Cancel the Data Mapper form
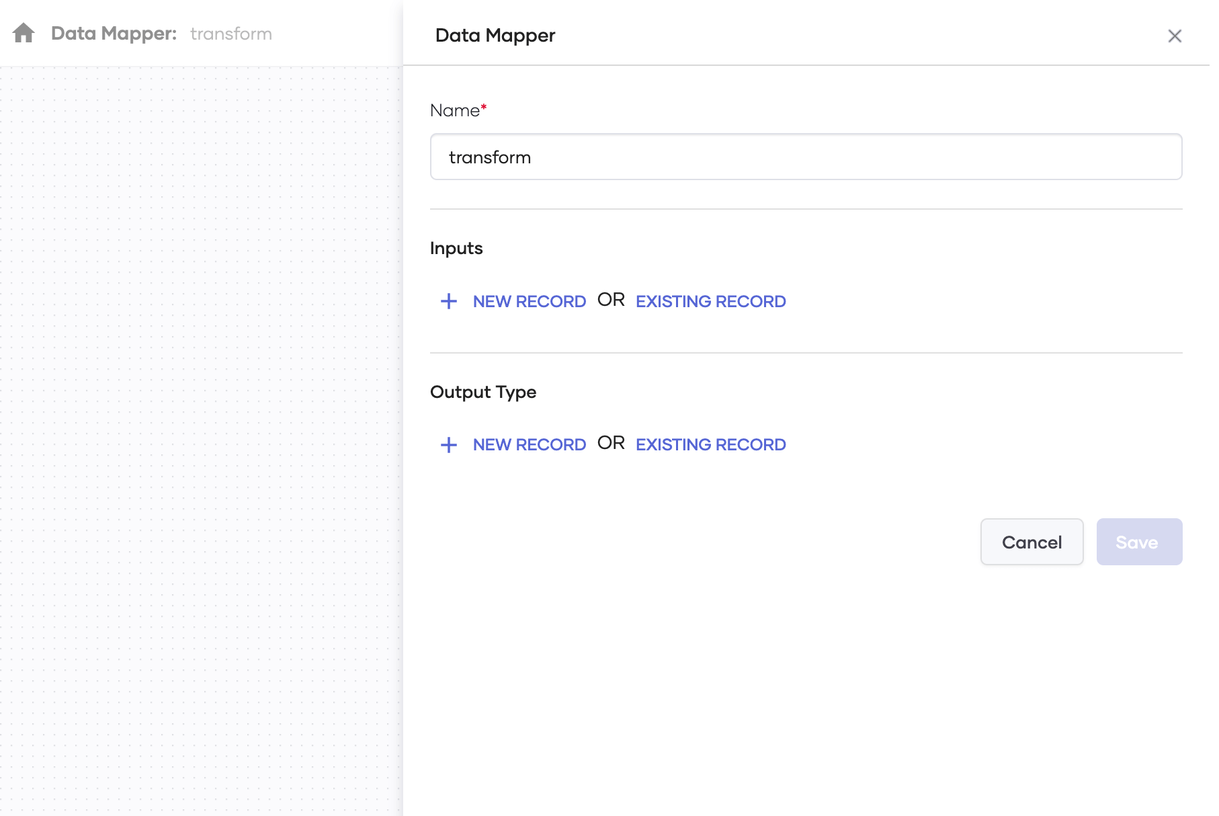This screenshot has height=816, width=1219. click(1032, 542)
